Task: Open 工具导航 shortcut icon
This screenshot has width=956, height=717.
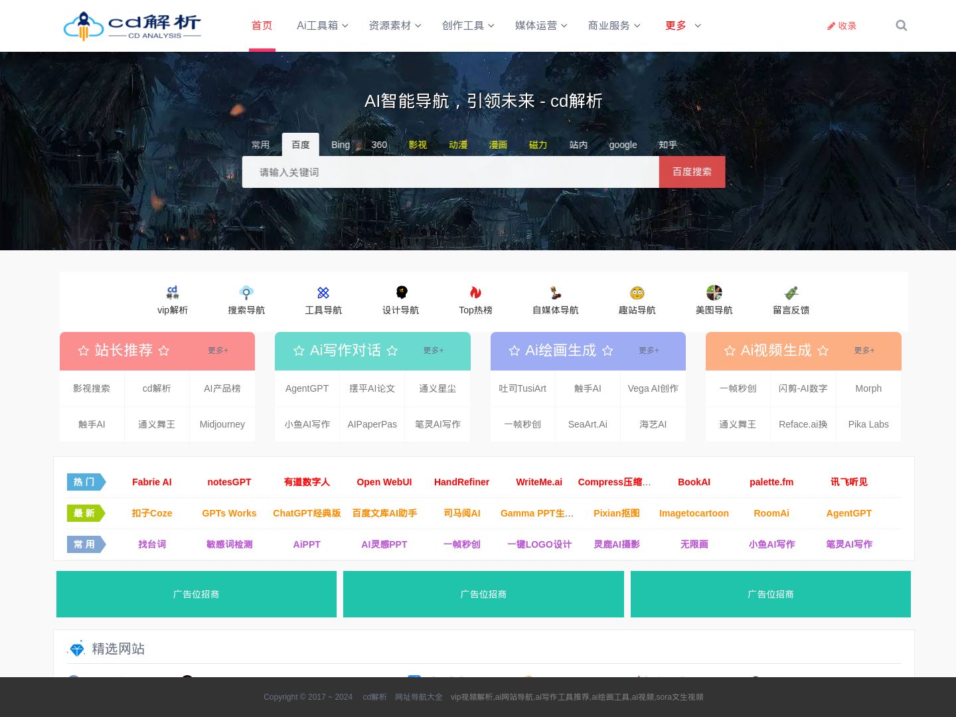Action: (323, 292)
